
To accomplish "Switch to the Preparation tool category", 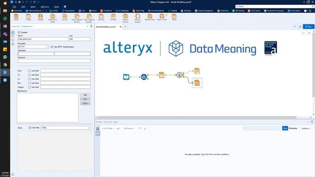I will (68, 11).
